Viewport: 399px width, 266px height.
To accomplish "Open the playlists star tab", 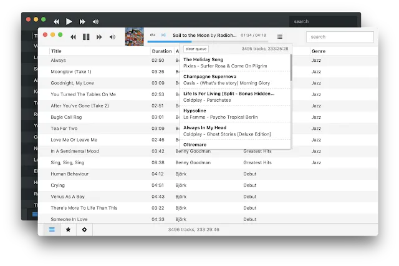I will 68,230.
